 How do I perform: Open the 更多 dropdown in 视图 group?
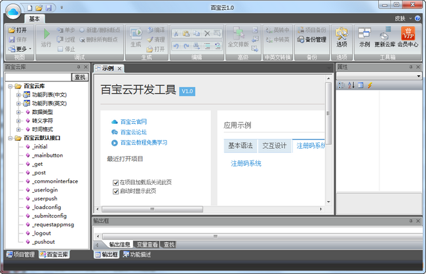(x=20, y=49)
